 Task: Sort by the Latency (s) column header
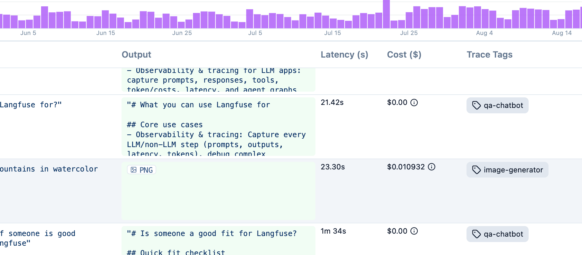(x=344, y=55)
